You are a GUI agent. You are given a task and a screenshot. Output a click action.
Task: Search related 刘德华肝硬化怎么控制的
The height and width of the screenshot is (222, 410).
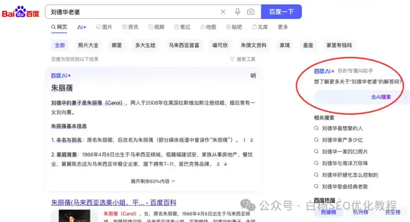pyautogui.click(x=350, y=175)
